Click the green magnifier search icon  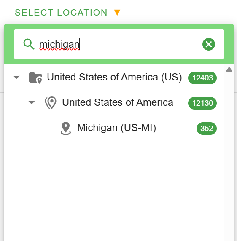[29, 44]
